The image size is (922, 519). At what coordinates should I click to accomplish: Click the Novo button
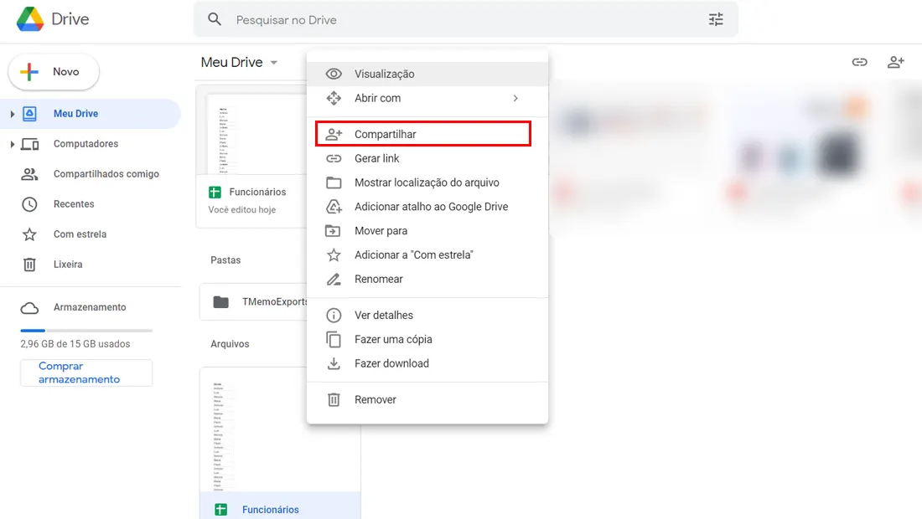[x=54, y=72]
